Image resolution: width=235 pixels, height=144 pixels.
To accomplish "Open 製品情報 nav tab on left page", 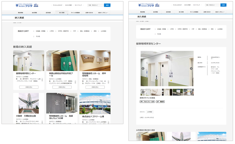I will tap(21, 13).
